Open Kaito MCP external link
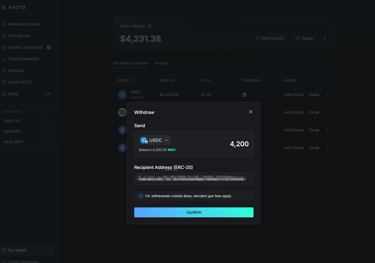The image size is (375, 263). (x=26, y=142)
